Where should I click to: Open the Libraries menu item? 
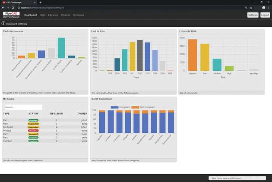pyautogui.click(x=53, y=15)
